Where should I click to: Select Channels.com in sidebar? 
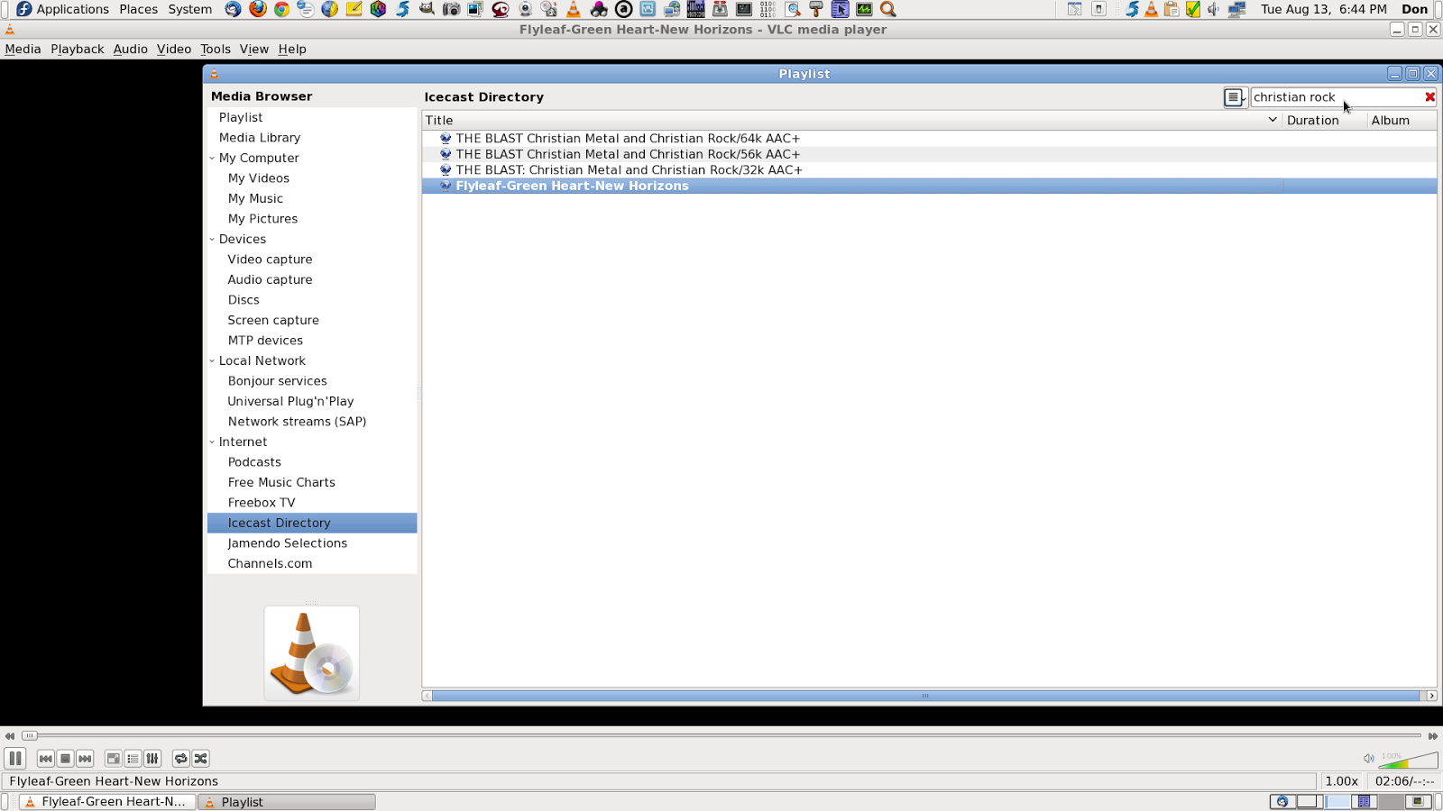point(270,564)
